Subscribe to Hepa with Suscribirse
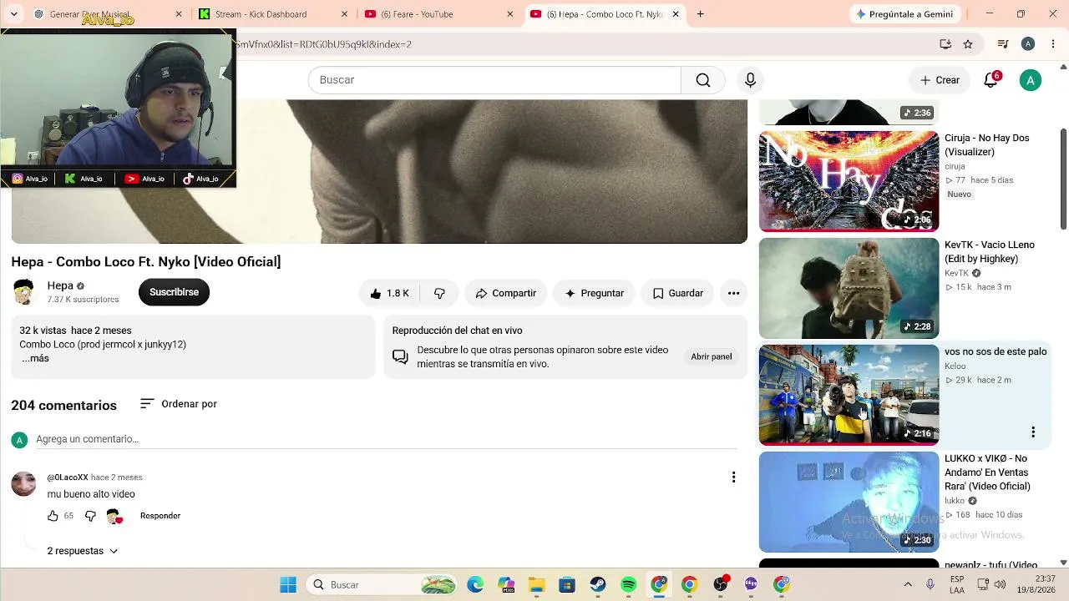Image resolution: width=1069 pixels, height=601 pixels. (174, 292)
